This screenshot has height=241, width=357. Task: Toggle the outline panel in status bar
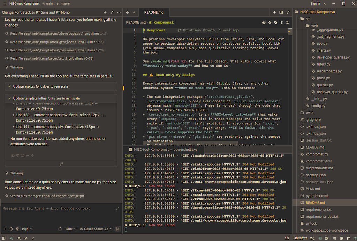(x=334, y=238)
